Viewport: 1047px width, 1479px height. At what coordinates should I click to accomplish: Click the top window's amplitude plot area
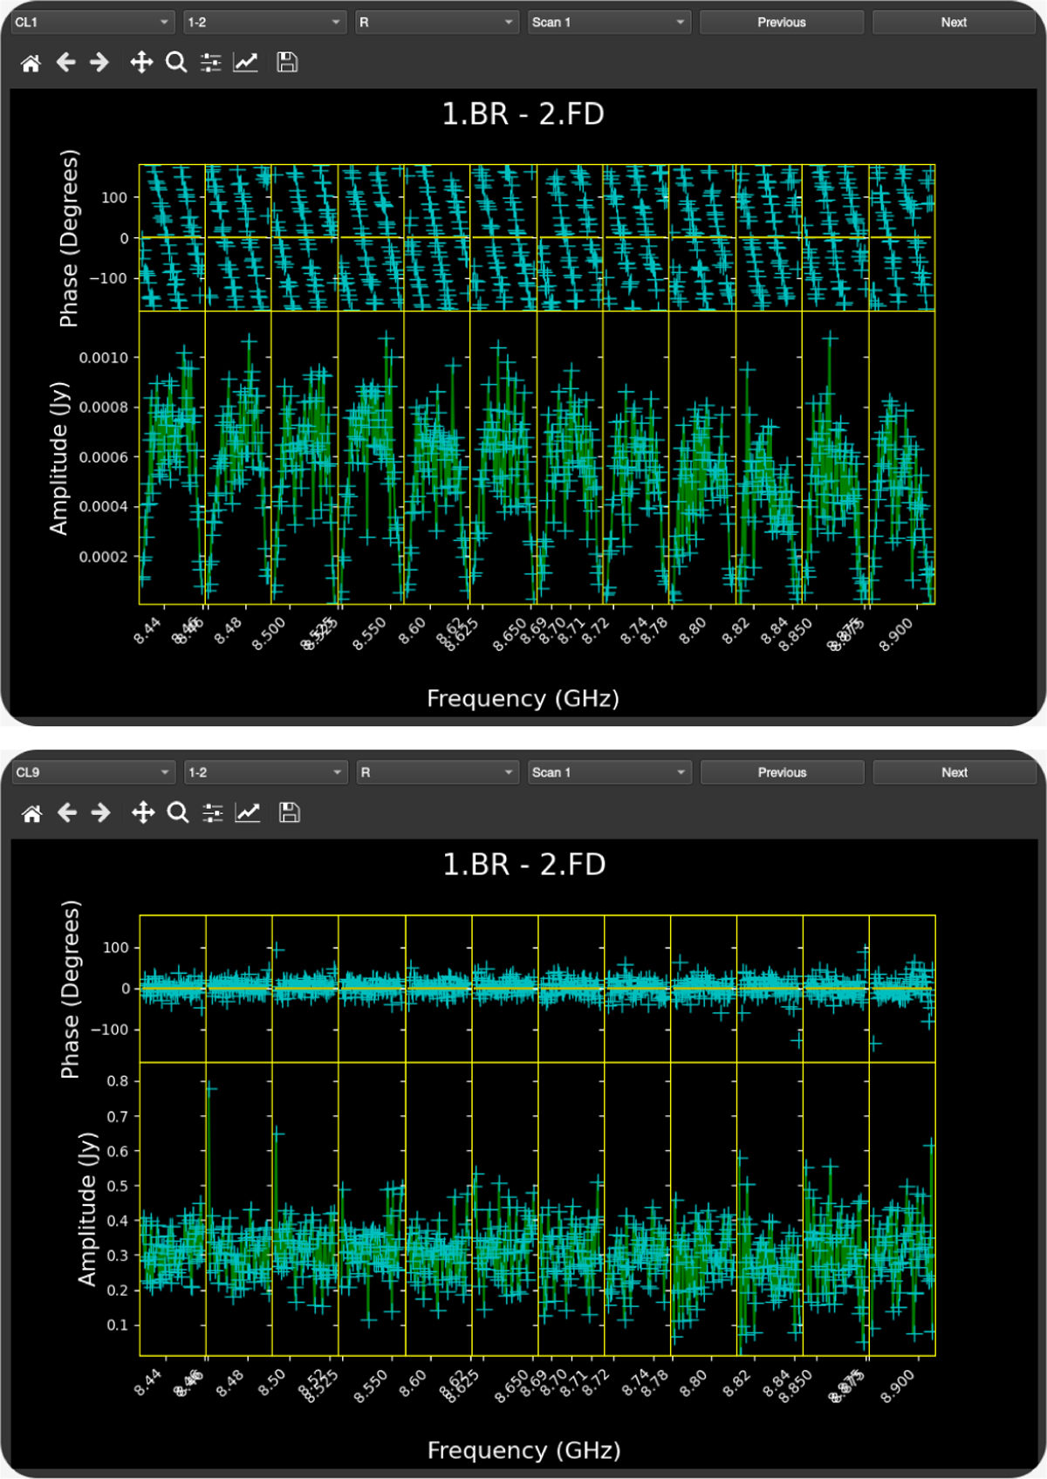pyautogui.click(x=537, y=458)
